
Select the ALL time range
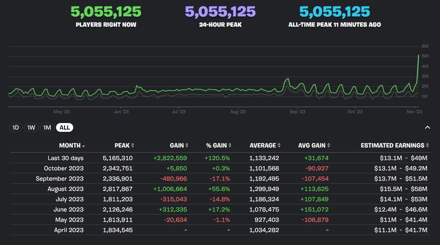tap(64, 128)
